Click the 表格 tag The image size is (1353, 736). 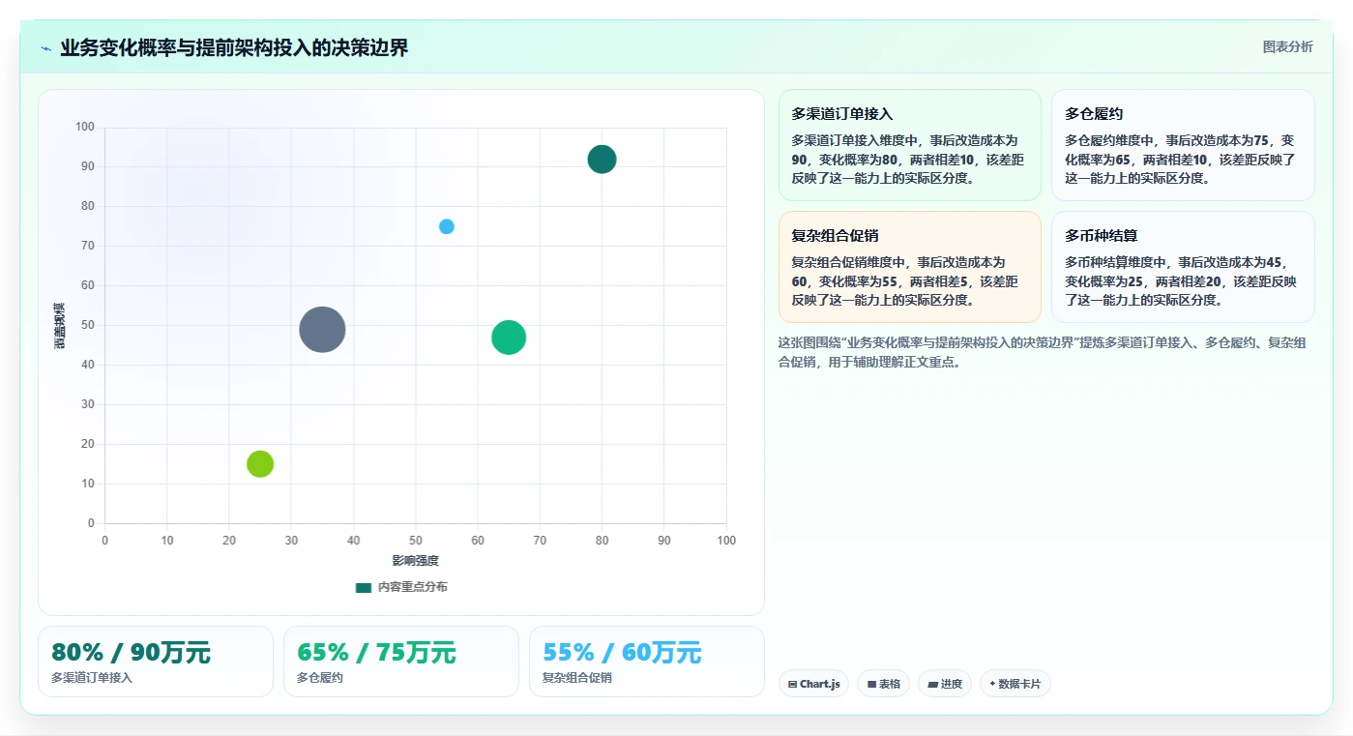point(884,684)
